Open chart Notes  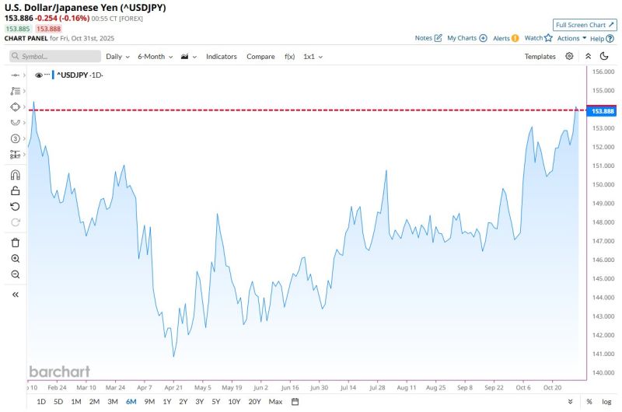pos(428,38)
